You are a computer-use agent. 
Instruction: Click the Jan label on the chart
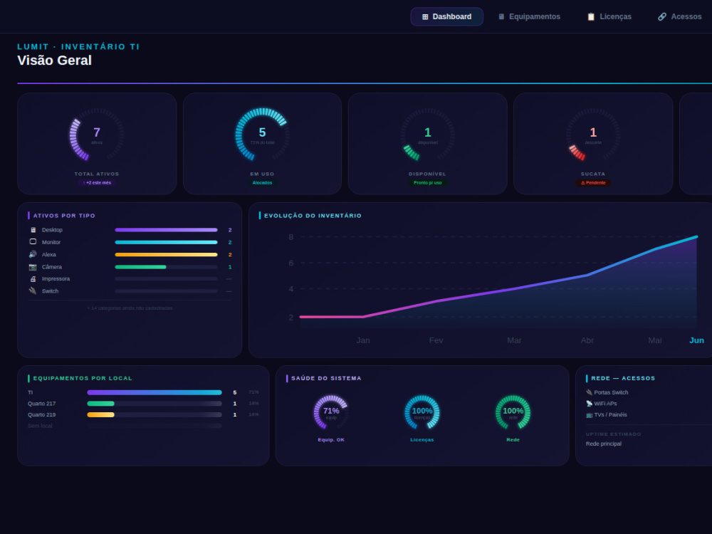[x=363, y=340]
